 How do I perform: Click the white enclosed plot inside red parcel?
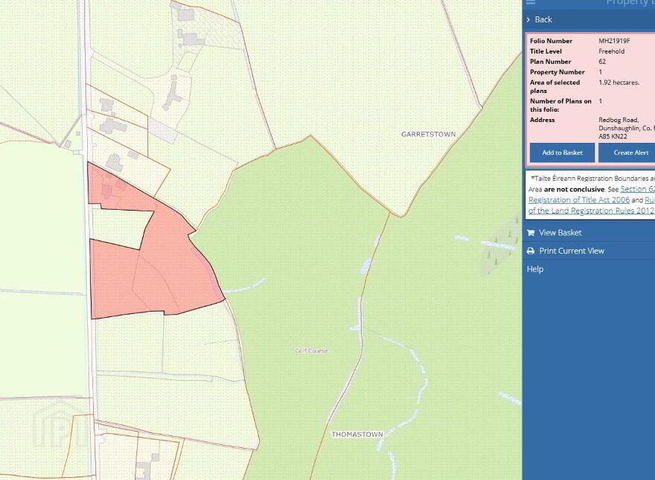coord(121,228)
